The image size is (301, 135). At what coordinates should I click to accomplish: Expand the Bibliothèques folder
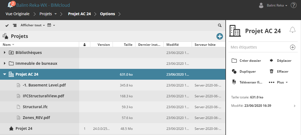5,53
